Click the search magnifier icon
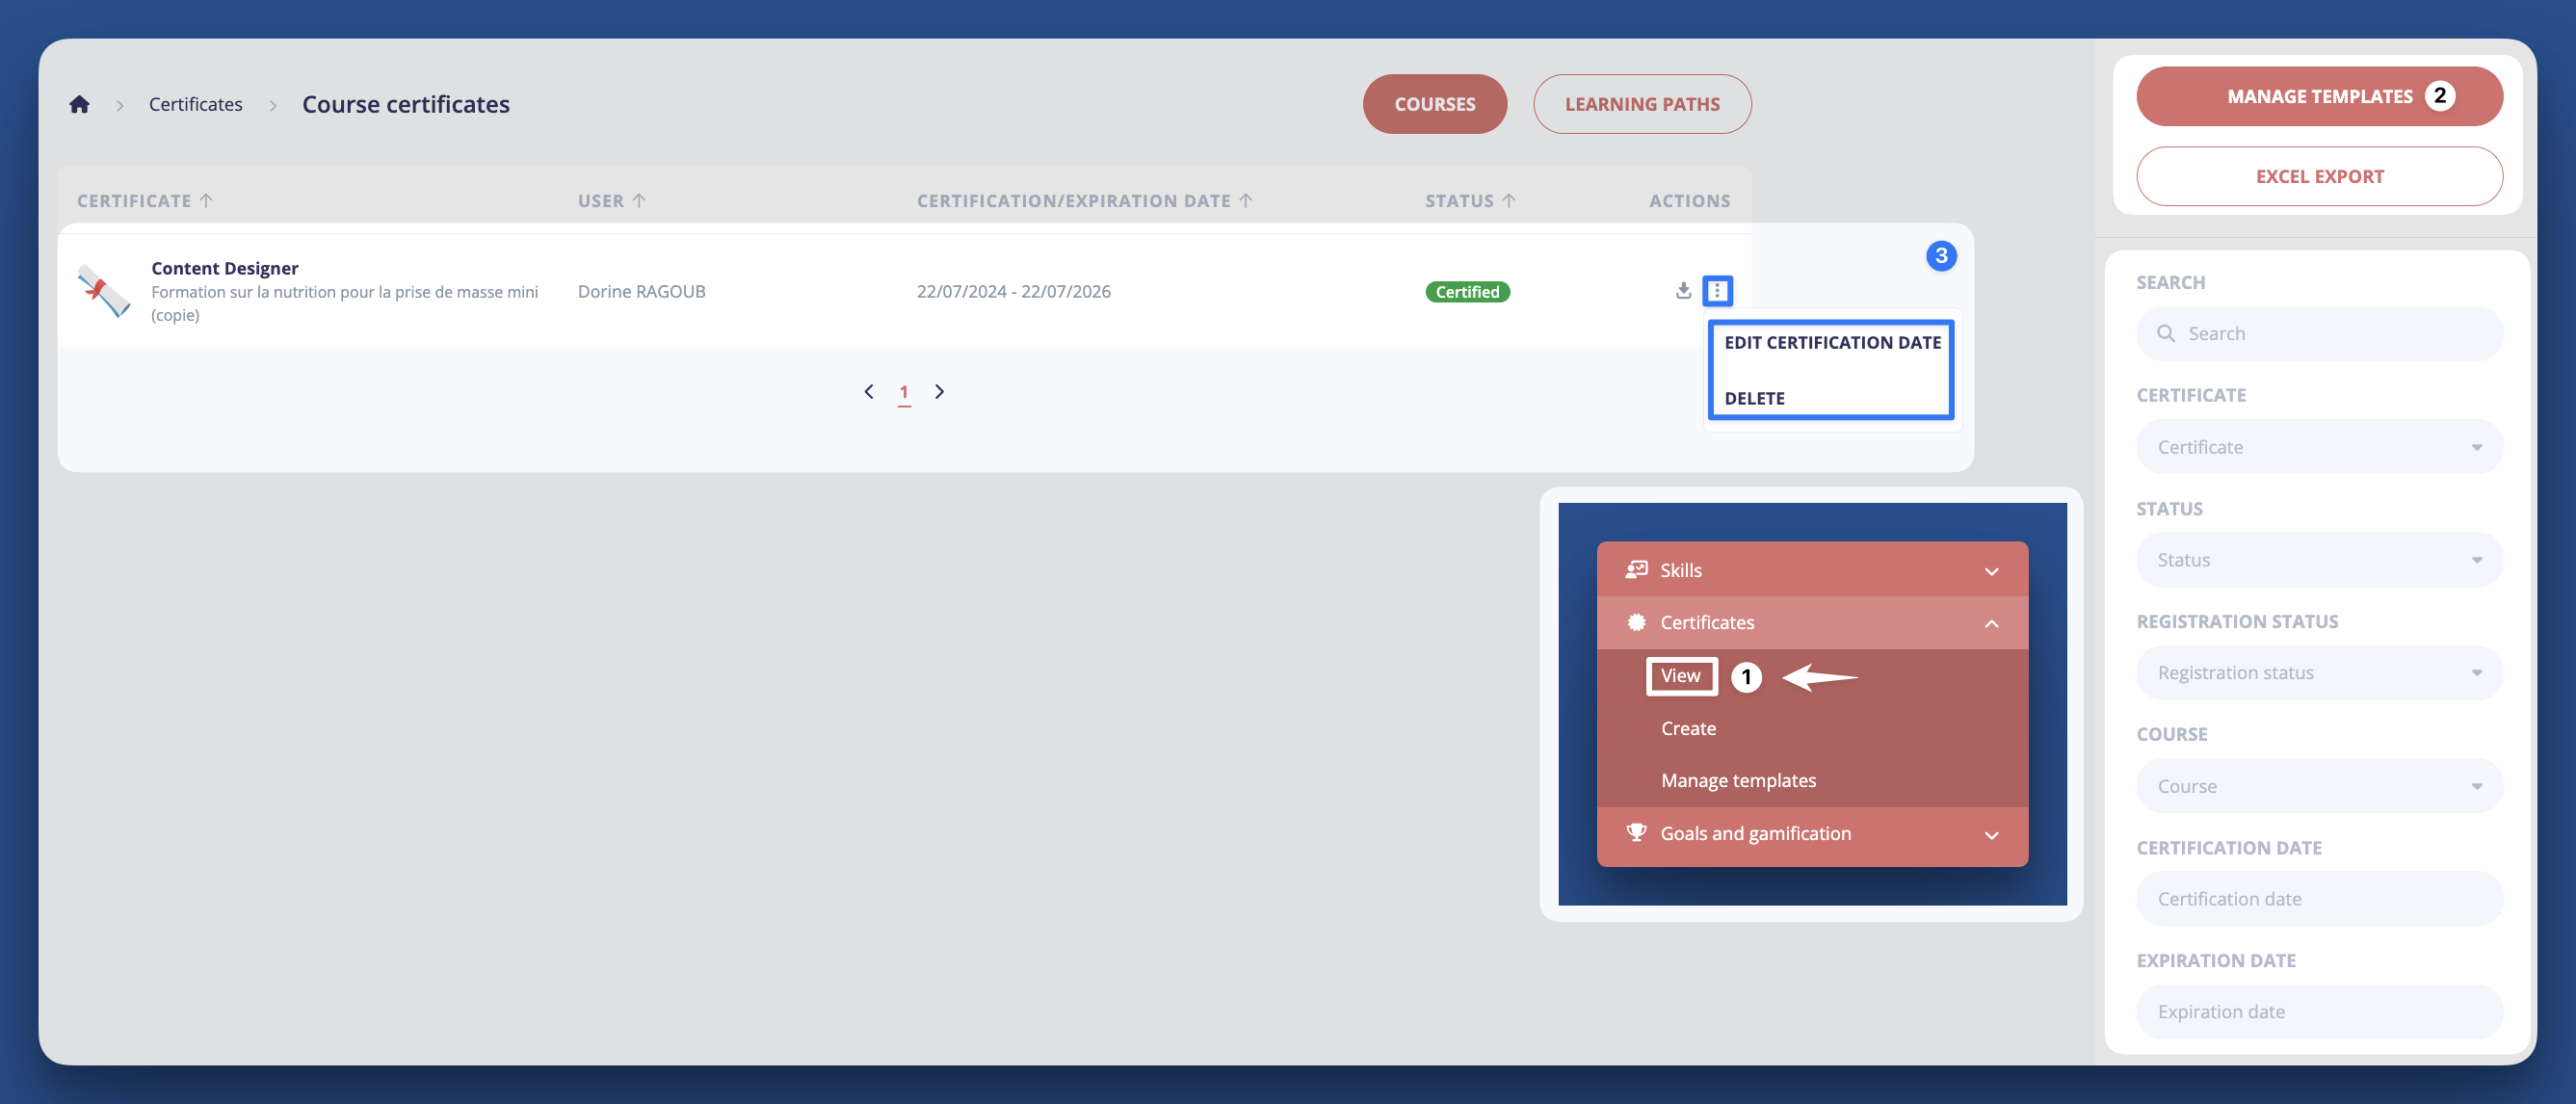 [2165, 334]
